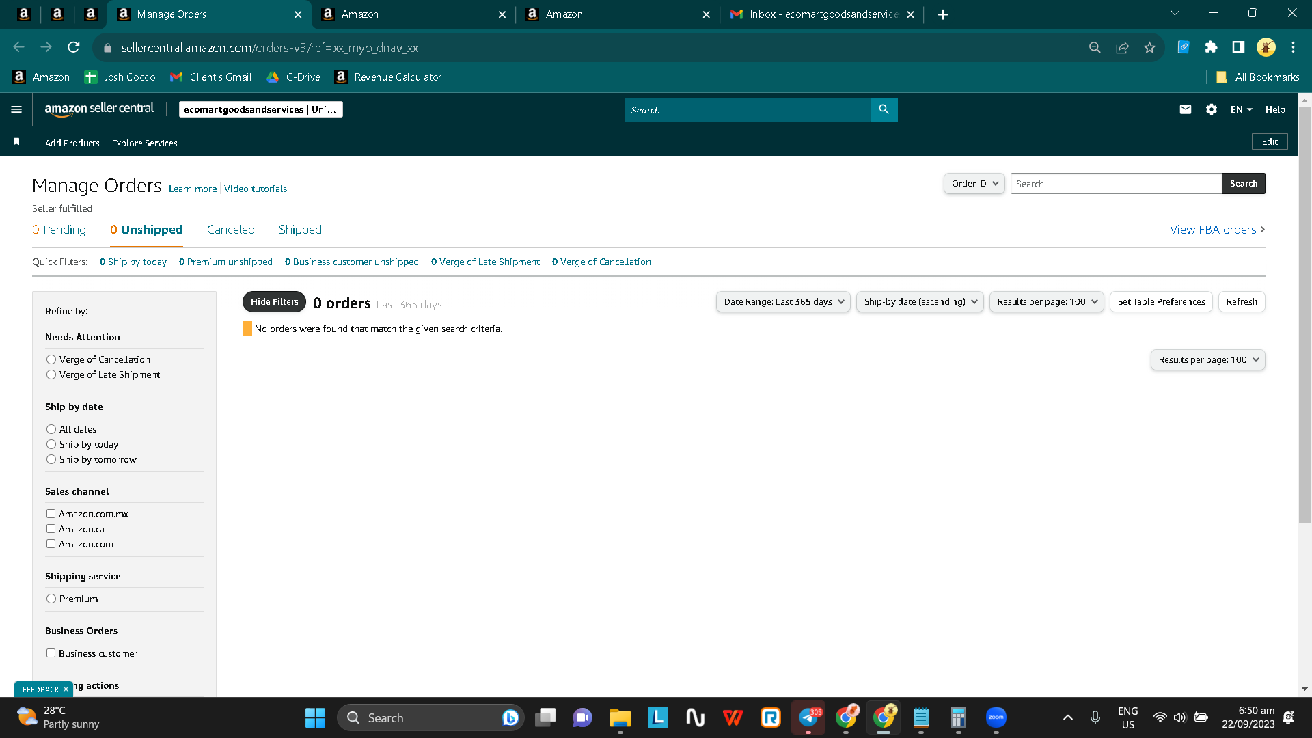Tick the Business customer checkbox
The width and height of the screenshot is (1312, 738).
tap(51, 653)
